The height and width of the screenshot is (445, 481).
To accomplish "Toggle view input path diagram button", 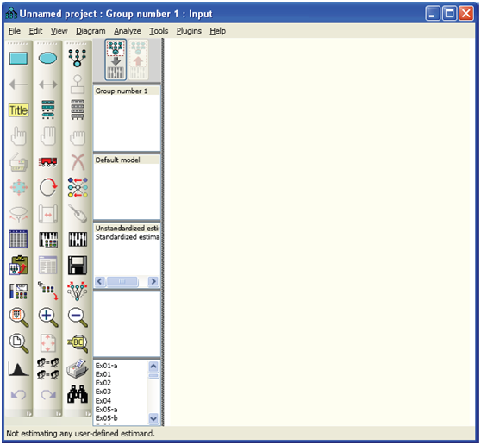I will [x=116, y=60].
